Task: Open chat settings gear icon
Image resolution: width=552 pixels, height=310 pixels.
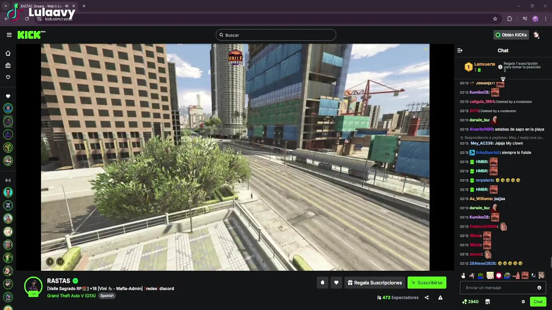Action: click(x=523, y=302)
